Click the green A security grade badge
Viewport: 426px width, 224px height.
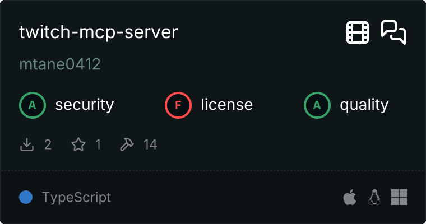click(x=32, y=105)
